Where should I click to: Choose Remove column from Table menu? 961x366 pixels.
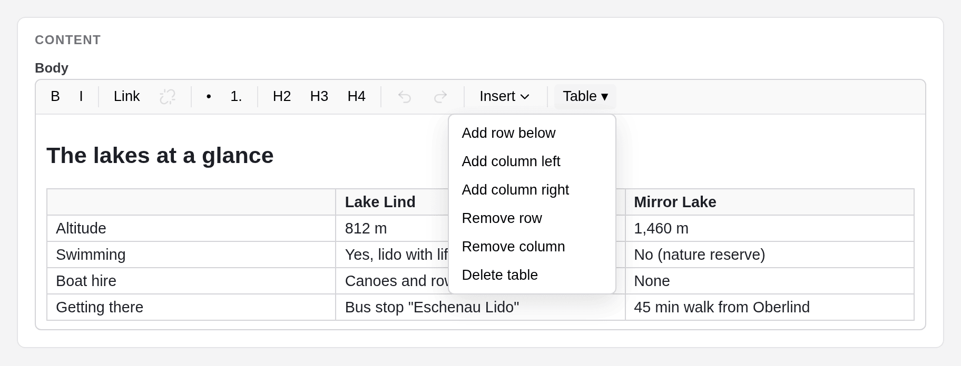532,247
